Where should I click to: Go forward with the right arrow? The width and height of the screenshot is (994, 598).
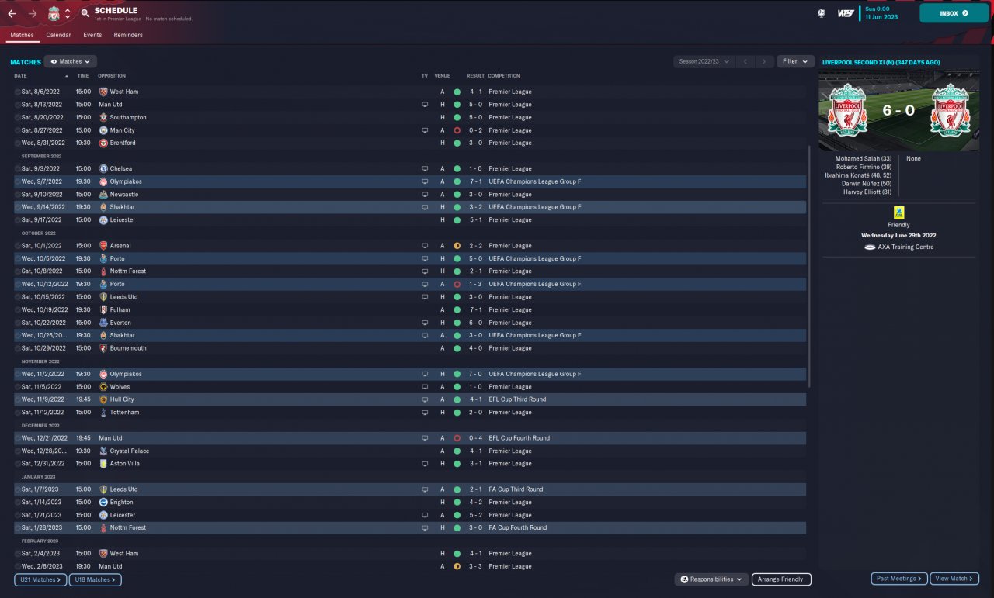tap(33, 13)
